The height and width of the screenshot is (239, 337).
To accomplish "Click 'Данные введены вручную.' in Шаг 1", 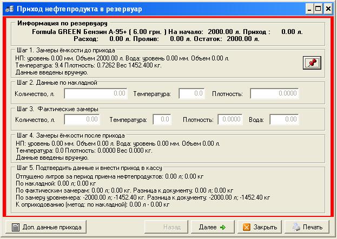I will [x=52, y=72].
